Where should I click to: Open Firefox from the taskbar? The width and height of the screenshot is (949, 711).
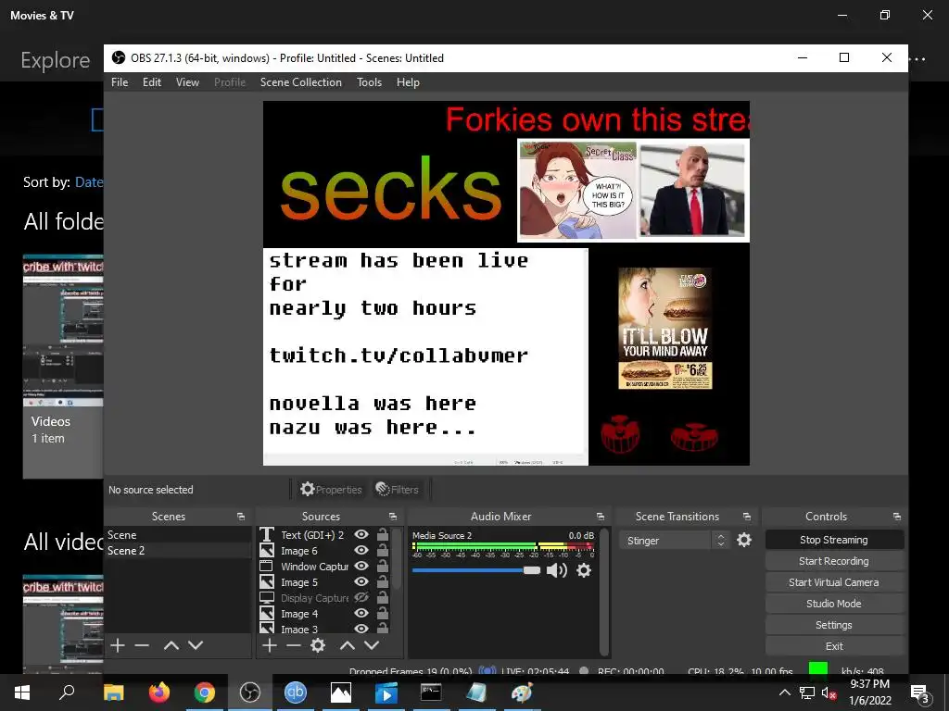(x=159, y=692)
